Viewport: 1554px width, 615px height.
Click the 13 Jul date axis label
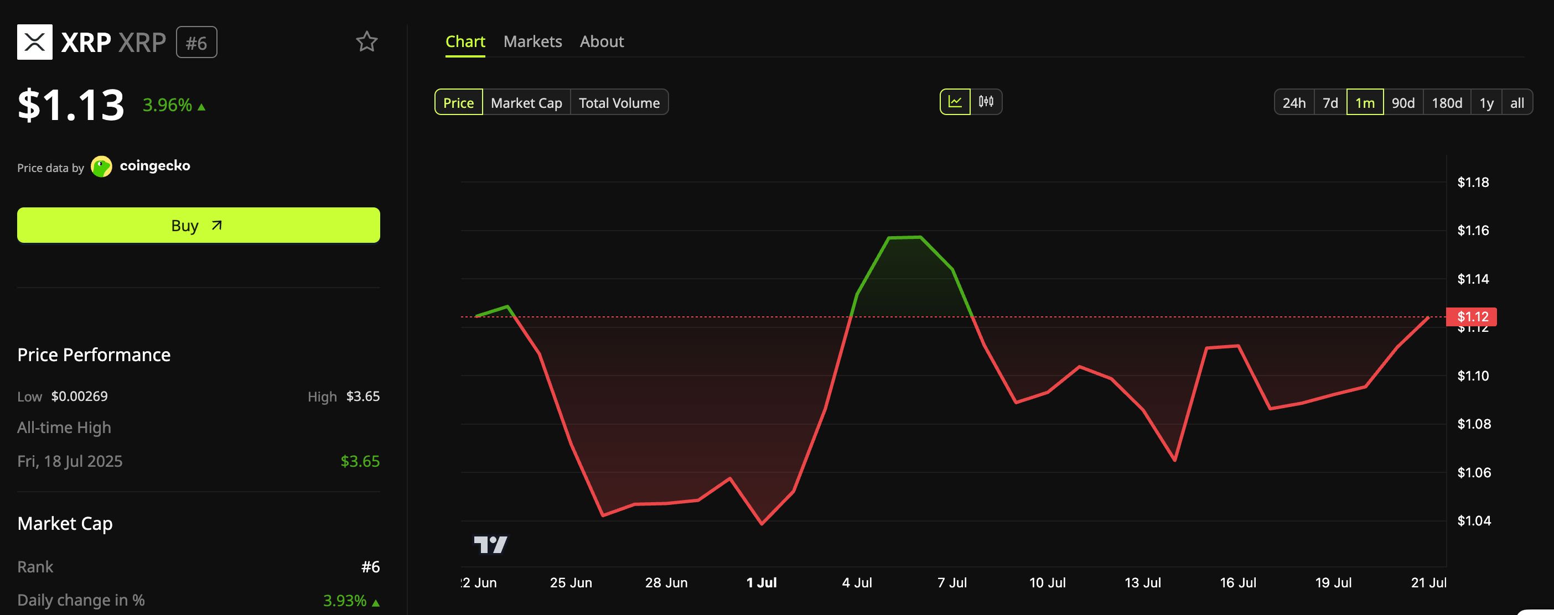1143,582
